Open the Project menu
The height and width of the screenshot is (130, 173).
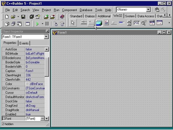click(x=46, y=10)
